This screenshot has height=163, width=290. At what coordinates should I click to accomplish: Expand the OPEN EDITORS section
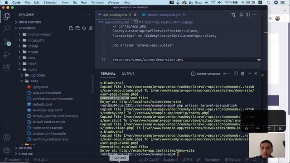(29, 22)
